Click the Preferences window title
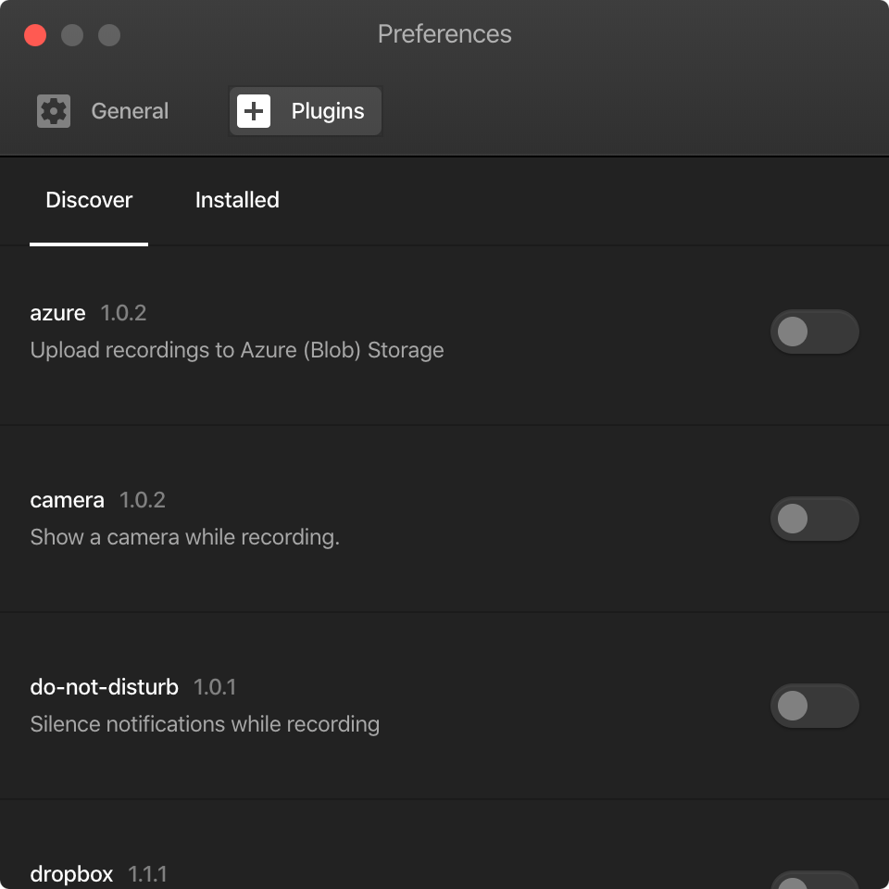The height and width of the screenshot is (889, 889). pos(444,34)
